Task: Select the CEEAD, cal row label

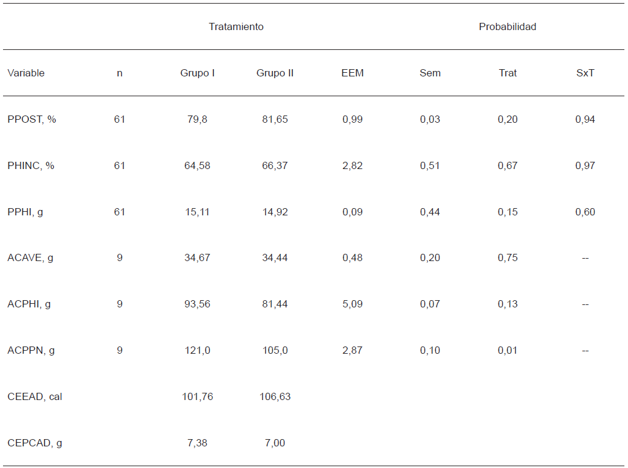Action: (x=35, y=396)
